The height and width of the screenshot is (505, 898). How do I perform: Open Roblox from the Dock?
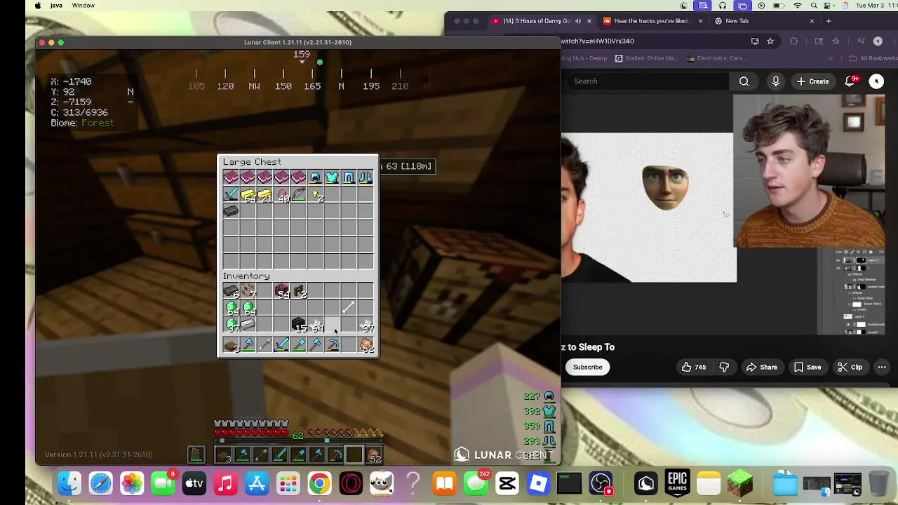pos(538,483)
